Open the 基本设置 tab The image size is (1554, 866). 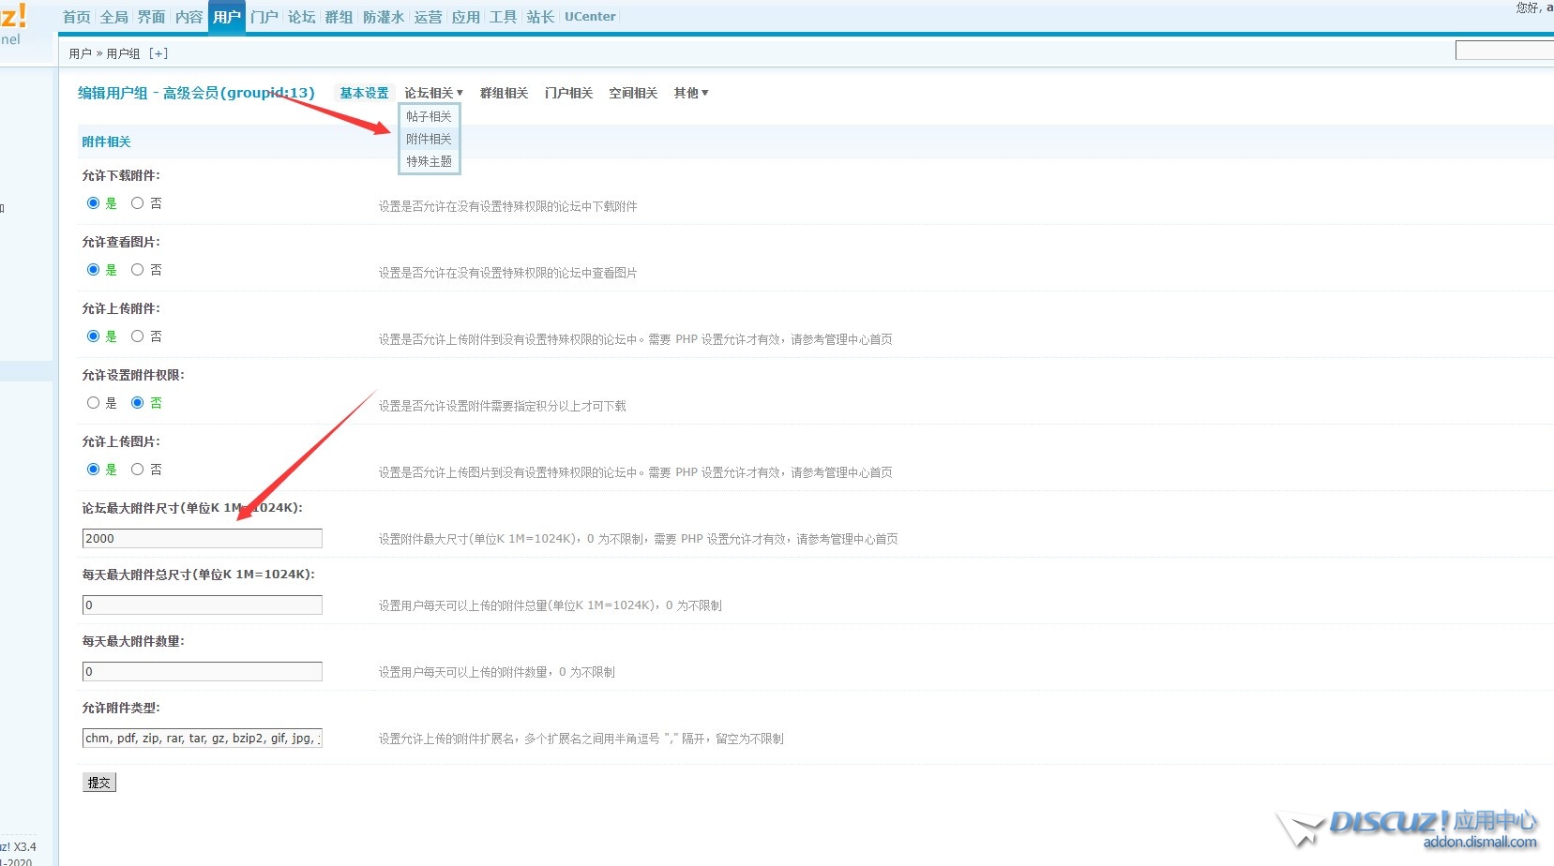pos(364,93)
